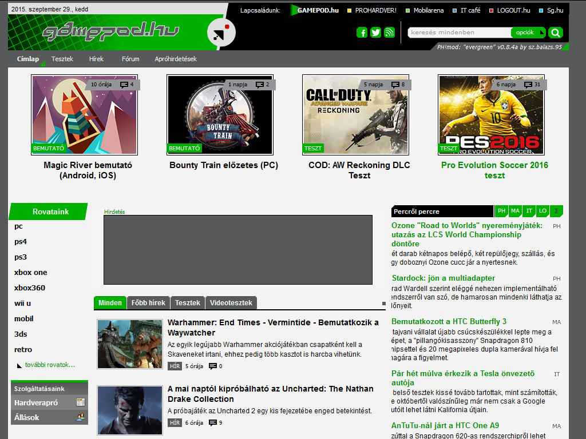The height and width of the screenshot is (439, 586).
Task: Click the keresés mindenben search field
Action: (x=460, y=33)
